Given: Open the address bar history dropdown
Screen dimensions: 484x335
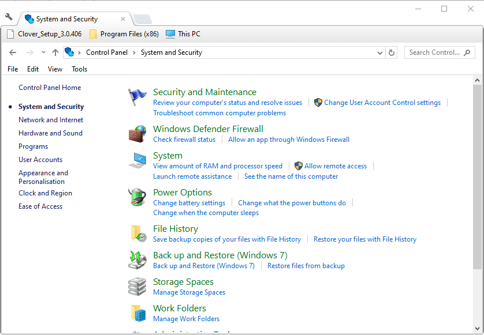Looking at the screenshot, I should (x=380, y=53).
